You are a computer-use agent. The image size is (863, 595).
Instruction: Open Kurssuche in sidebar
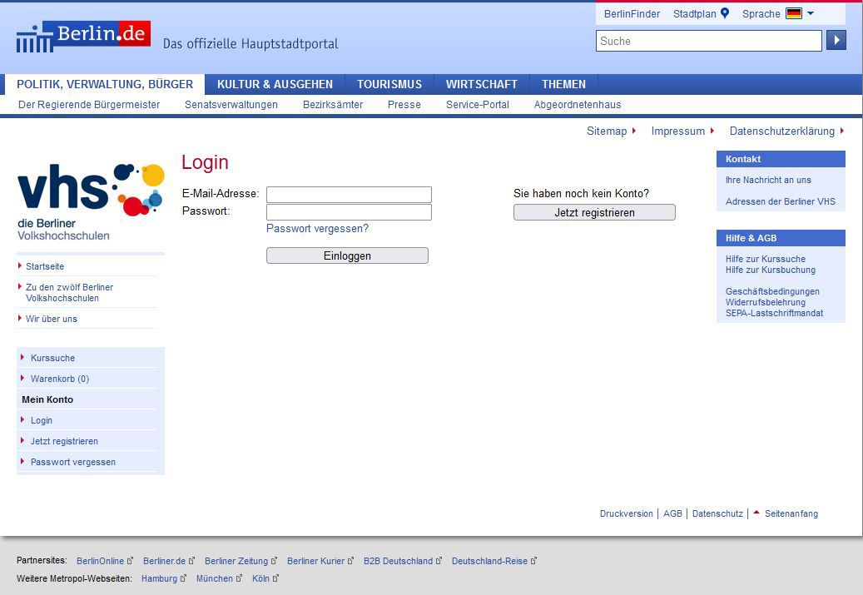click(x=52, y=358)
